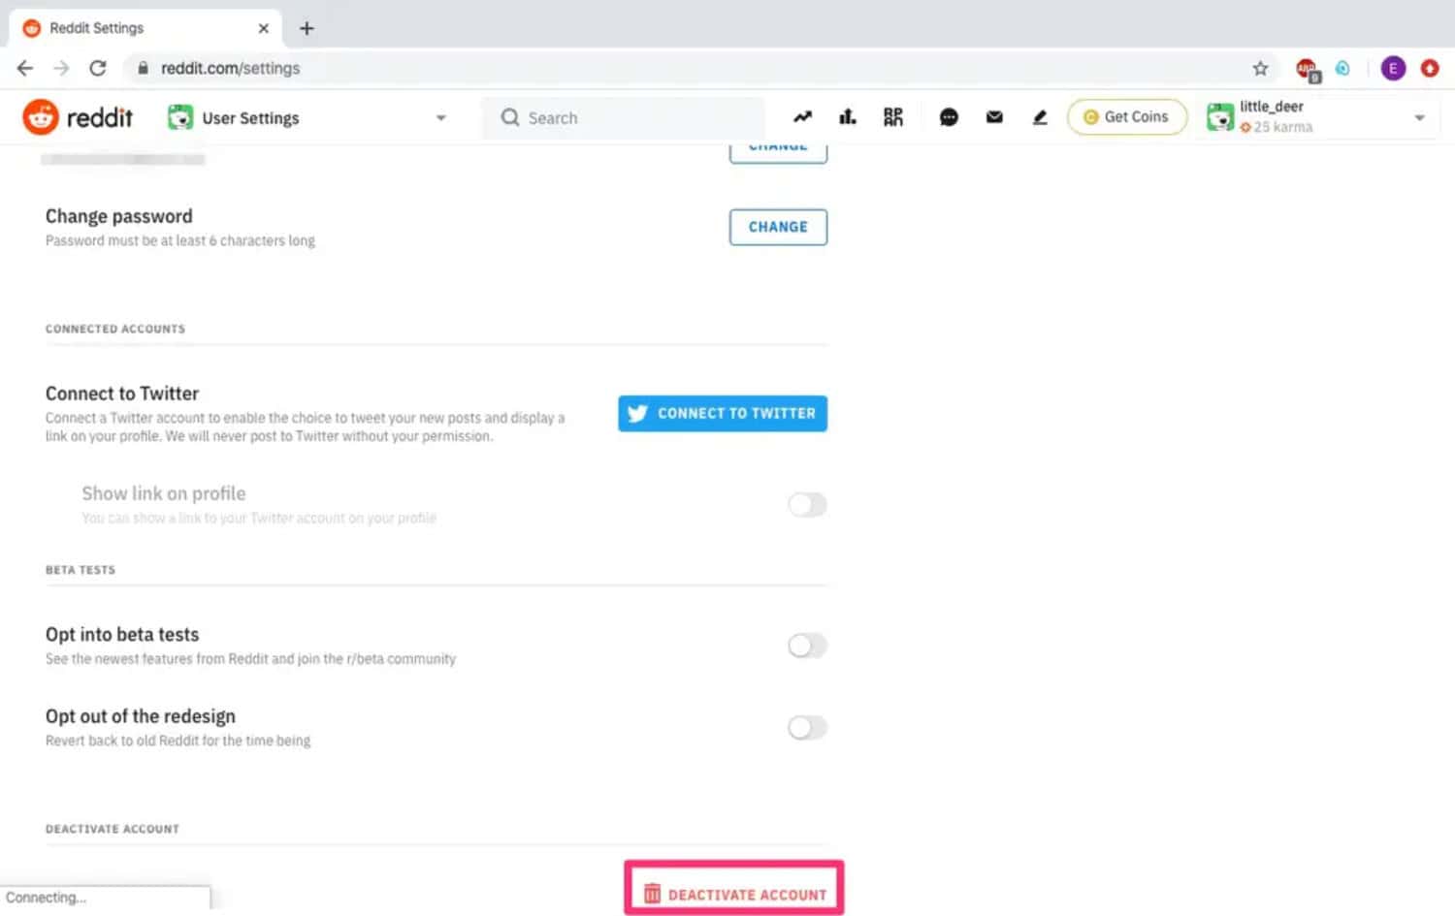Click the trash can icon on Deactivate
This screenshot has height=916, width=1455.
[652, 894]
